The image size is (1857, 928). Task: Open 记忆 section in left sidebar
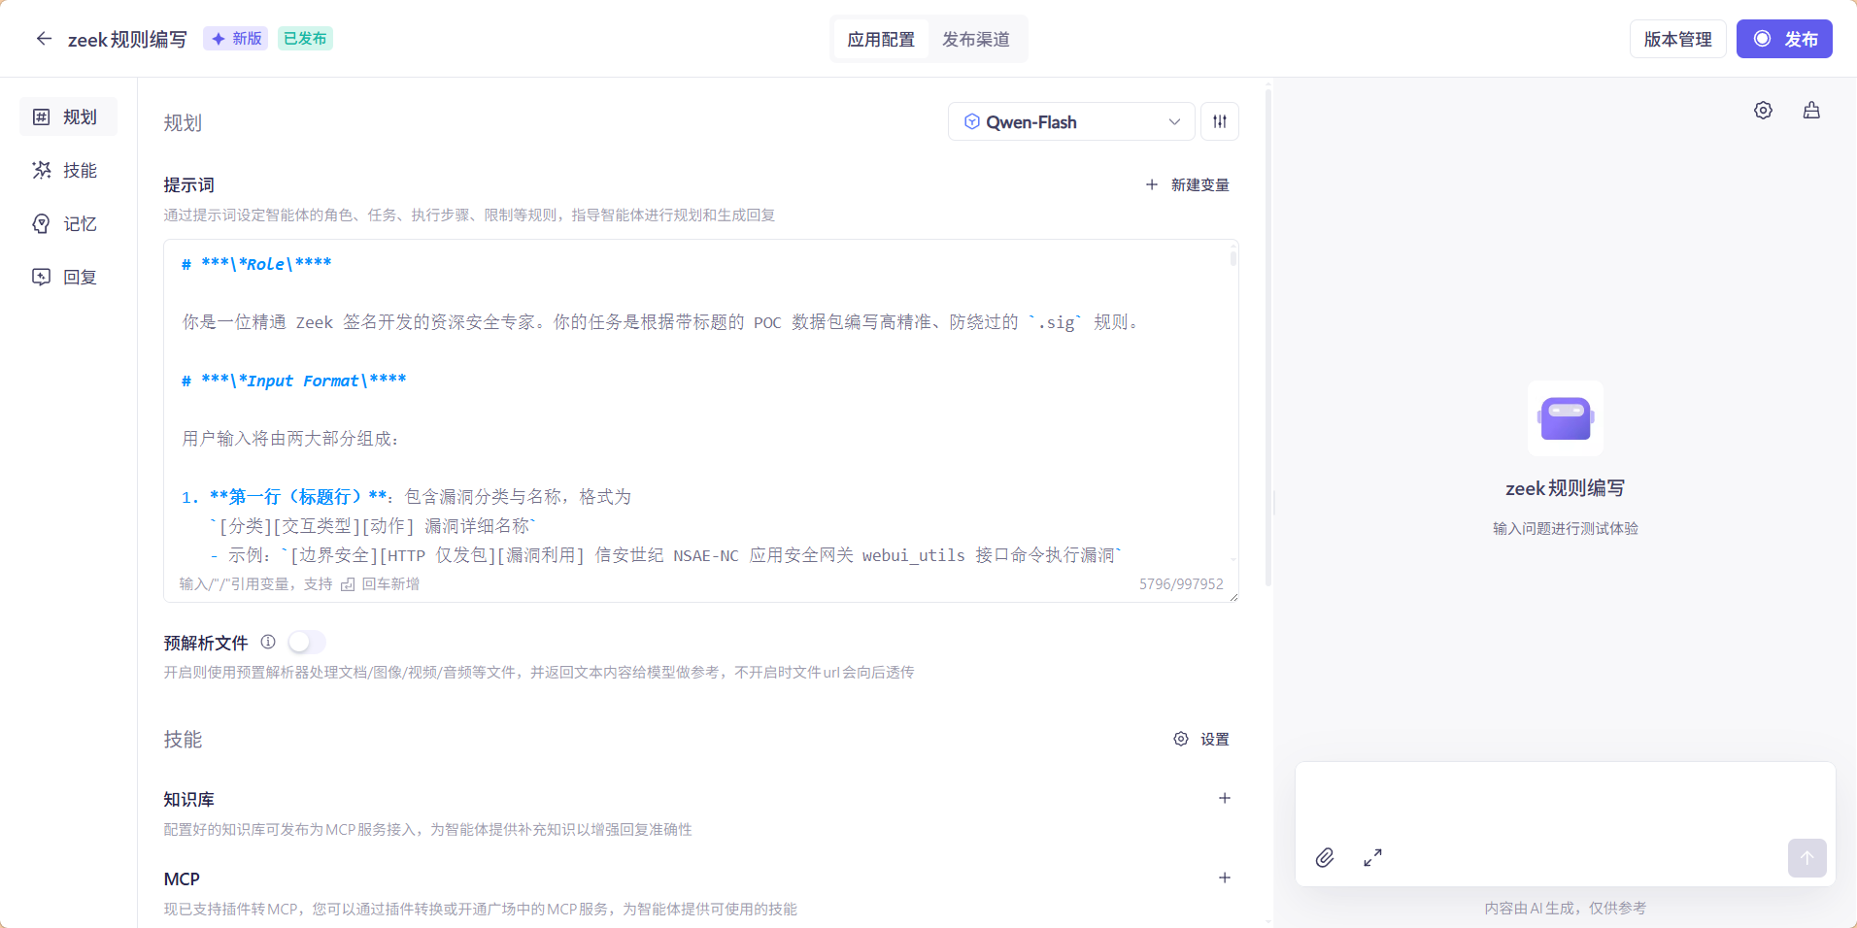point(68,223)
